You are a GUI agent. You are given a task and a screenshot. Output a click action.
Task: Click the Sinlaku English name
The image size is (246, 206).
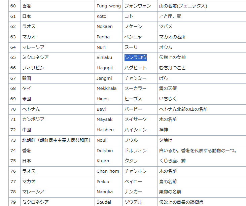tap(104, 58)
